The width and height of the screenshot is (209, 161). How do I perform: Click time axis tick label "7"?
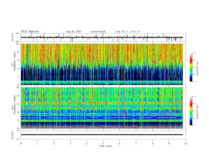click(x=136, y=144)
